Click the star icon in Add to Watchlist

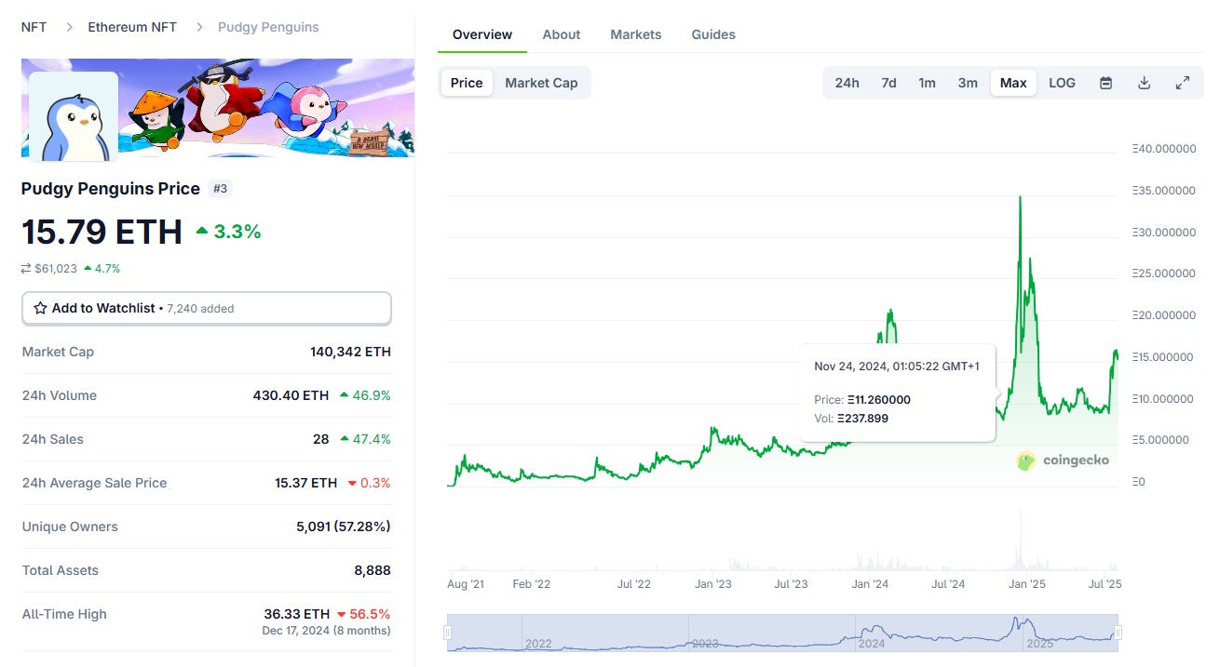point(40,308)
